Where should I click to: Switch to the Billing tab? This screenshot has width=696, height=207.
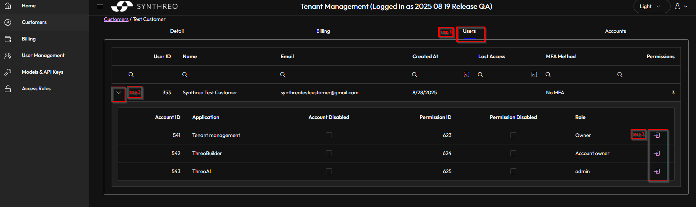pos(323,31)
